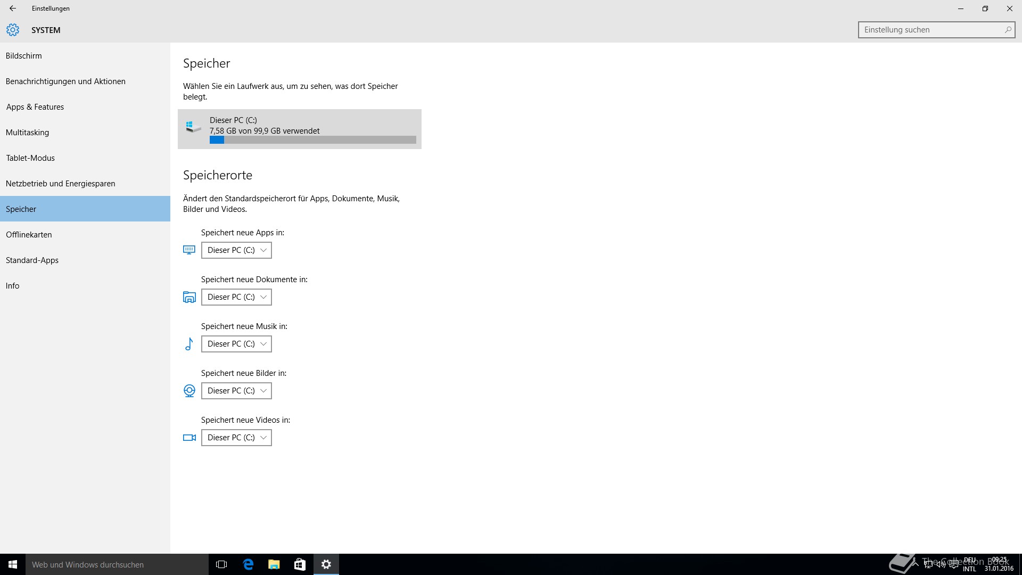1022x575 pixels.
Task: Click the DEU INTL language indicator
Action: tap(969, 564)
